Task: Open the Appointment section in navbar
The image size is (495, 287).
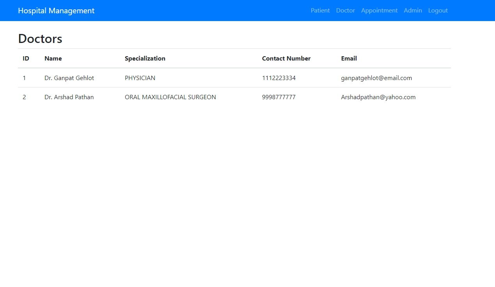Action: [x=379, y=11]
